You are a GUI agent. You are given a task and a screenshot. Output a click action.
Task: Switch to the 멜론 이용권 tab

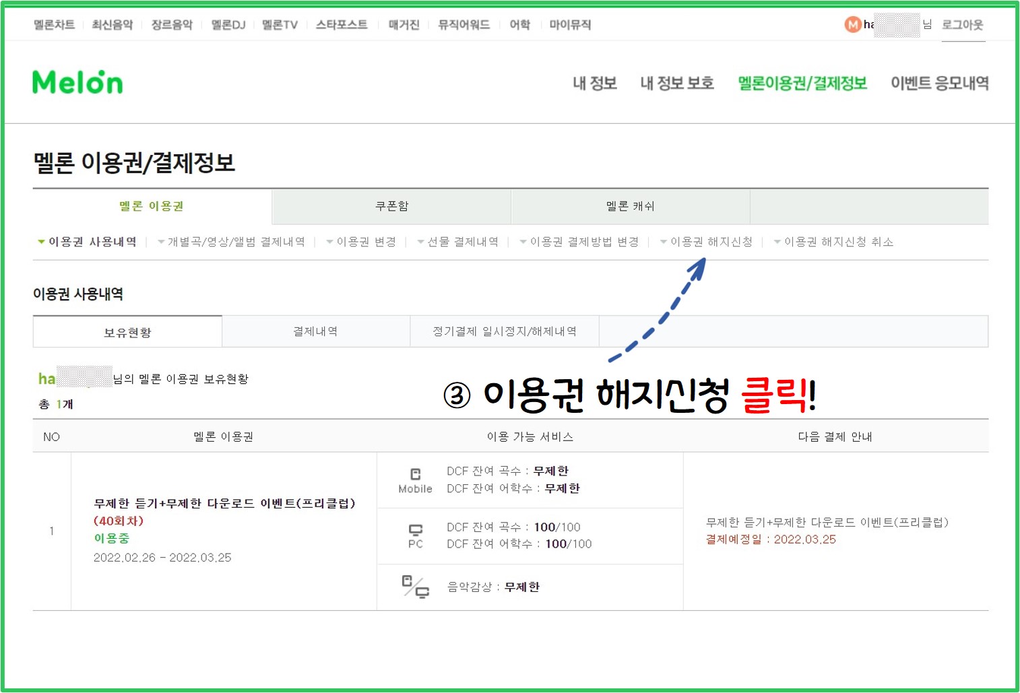point(152,206)
